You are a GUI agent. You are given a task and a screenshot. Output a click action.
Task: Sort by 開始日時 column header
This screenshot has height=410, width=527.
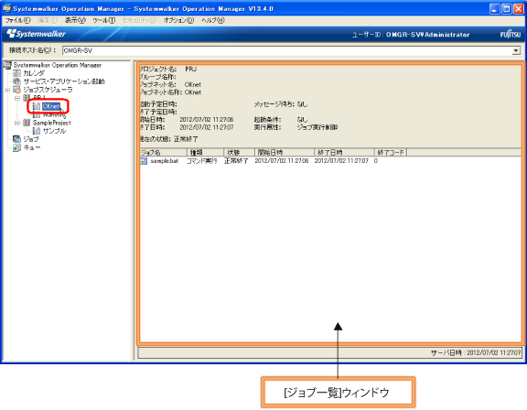285,153
